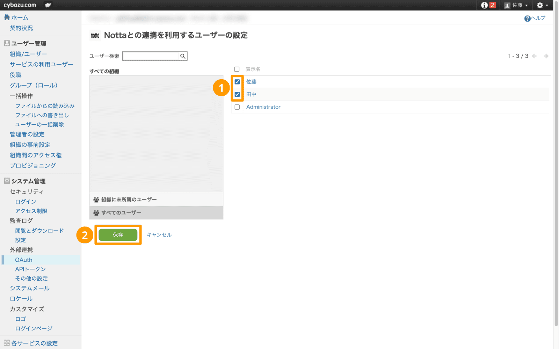
Task: Select すべてのユーザー row
Action: tap(156, 213)
